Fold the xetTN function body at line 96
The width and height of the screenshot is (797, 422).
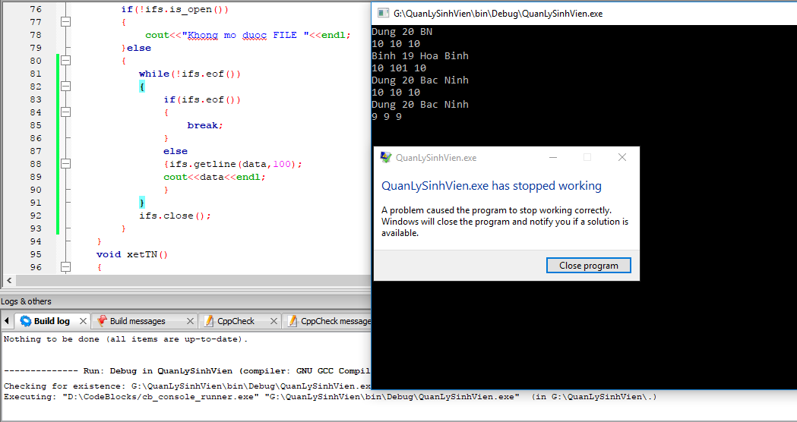pos(65,267)
